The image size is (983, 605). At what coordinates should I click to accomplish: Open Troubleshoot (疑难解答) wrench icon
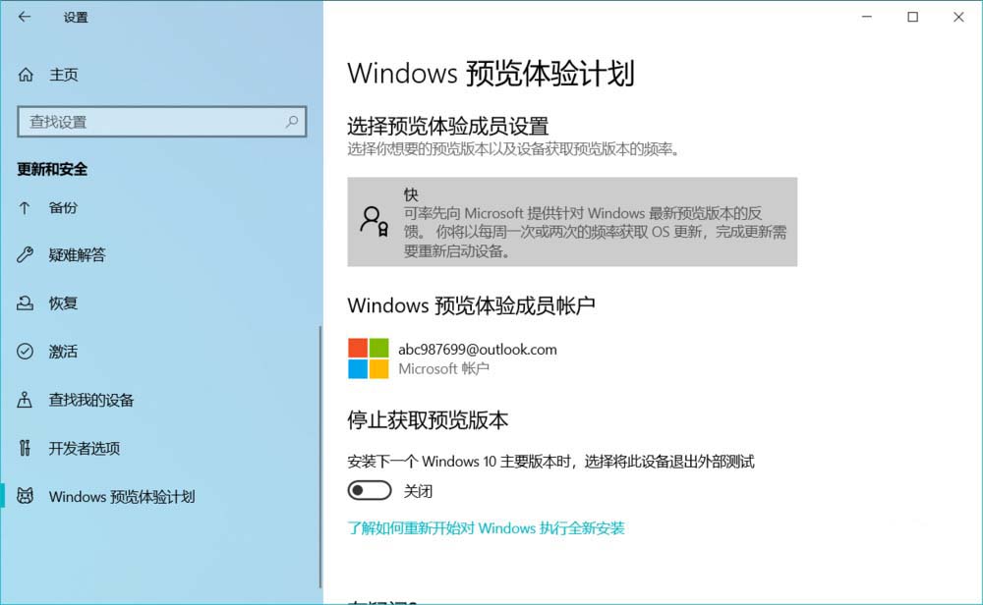click(26, 255)
